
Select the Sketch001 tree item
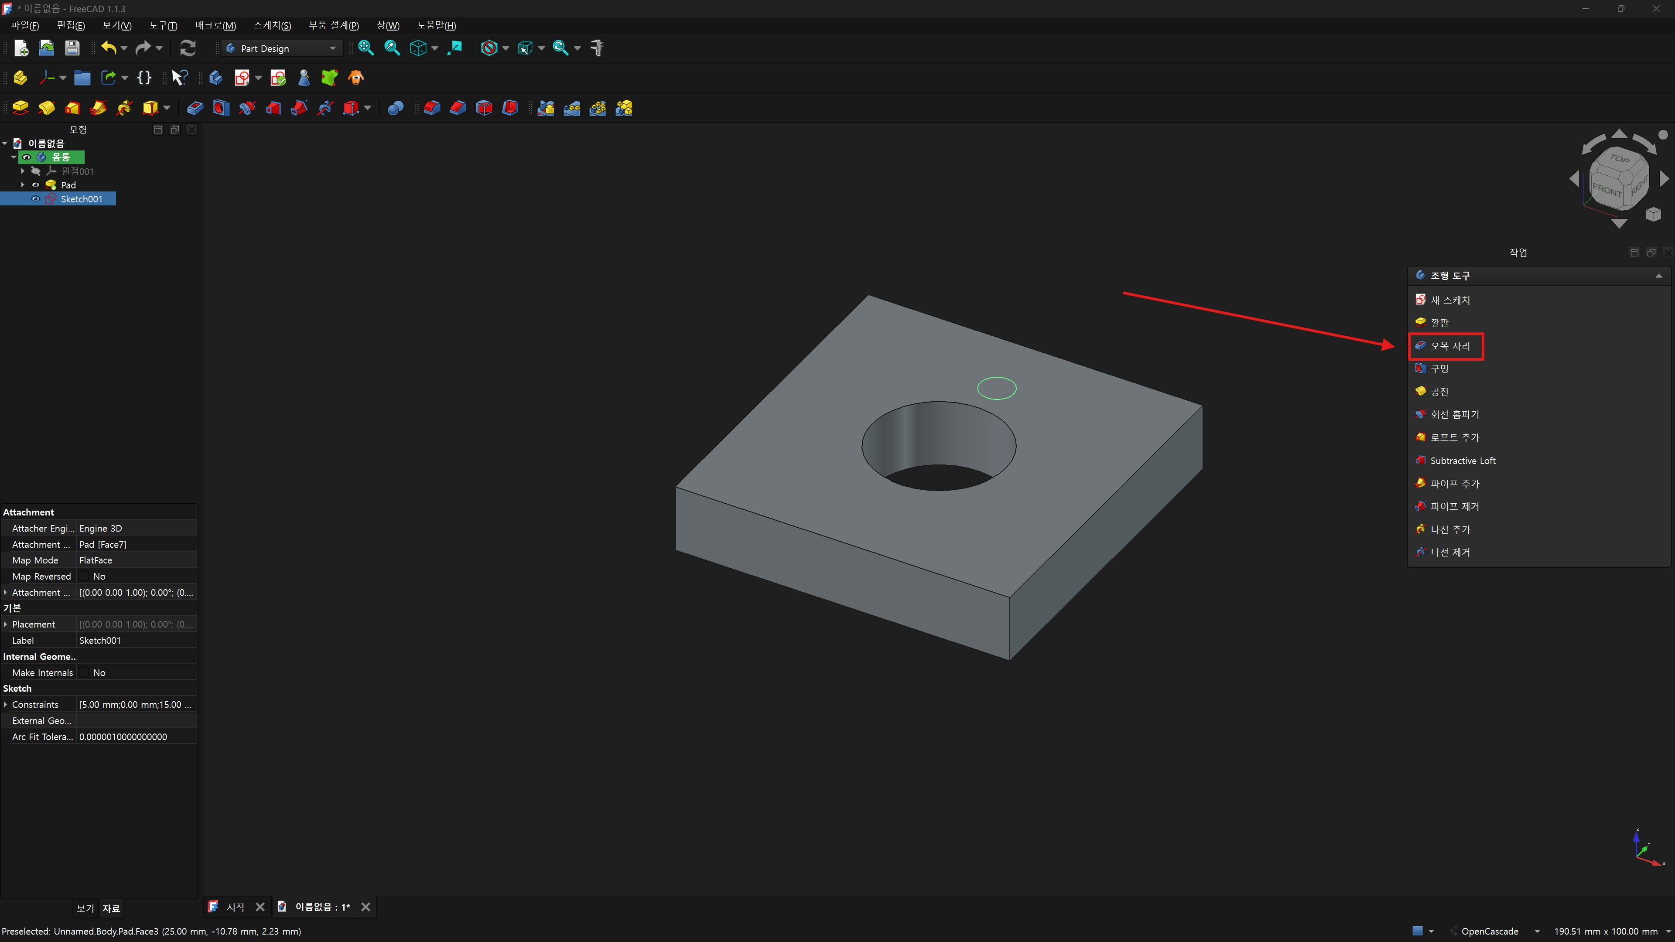(81, 199)
